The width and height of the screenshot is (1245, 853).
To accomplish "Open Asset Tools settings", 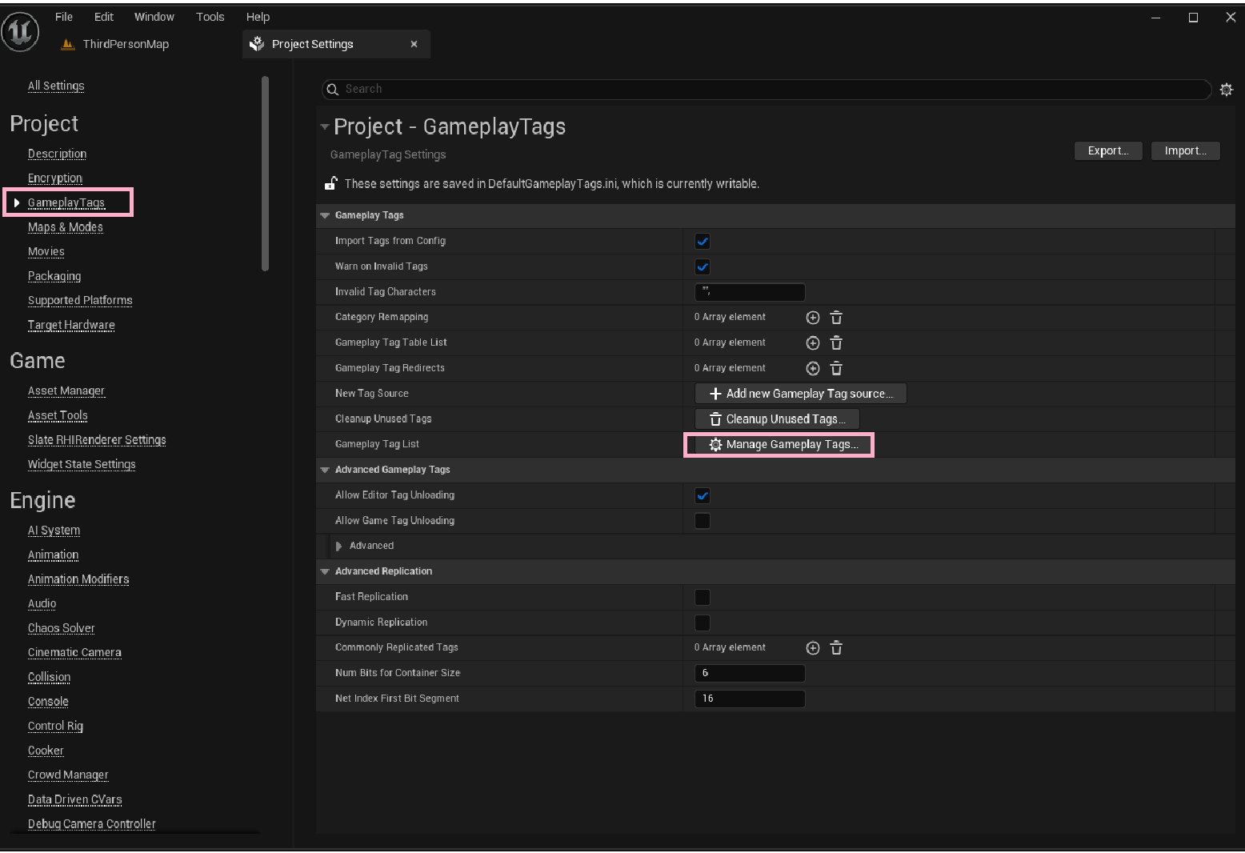I will point(58,415).
